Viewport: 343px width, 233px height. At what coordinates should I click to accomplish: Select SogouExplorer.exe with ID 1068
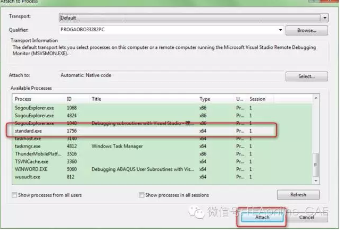click(162, 108)
